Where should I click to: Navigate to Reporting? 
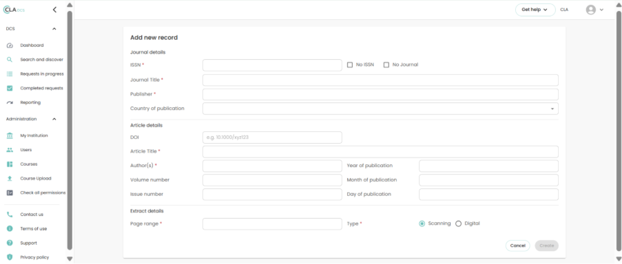click(x=30, y=102)
